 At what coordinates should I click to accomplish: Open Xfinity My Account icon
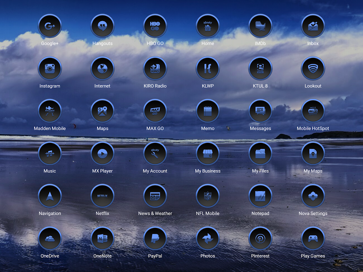coord(155,154)
